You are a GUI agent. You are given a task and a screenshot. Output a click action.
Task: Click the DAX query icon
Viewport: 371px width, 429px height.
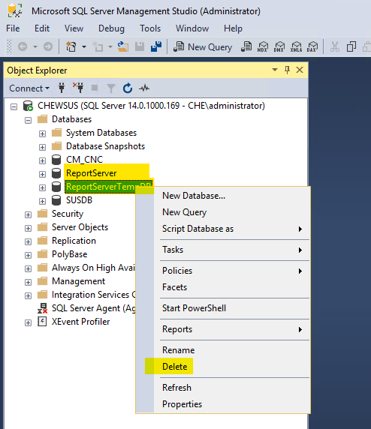[312, 46]
